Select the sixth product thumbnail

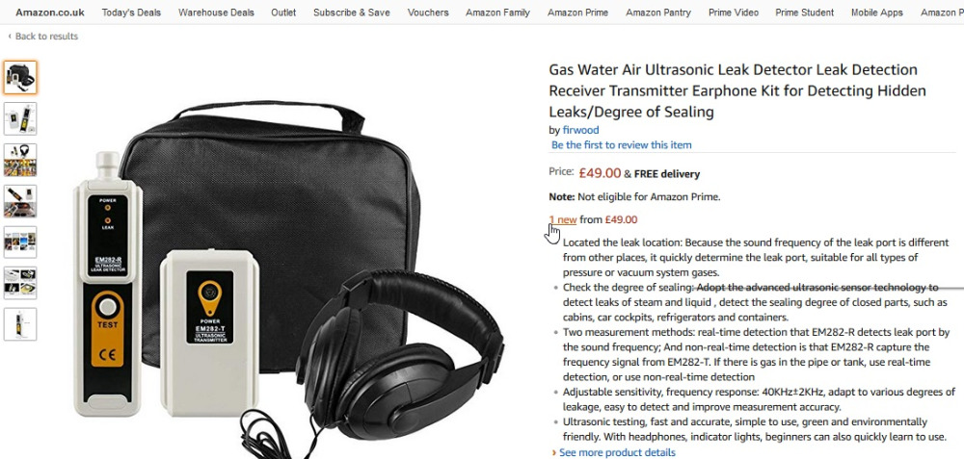point(19,283)
